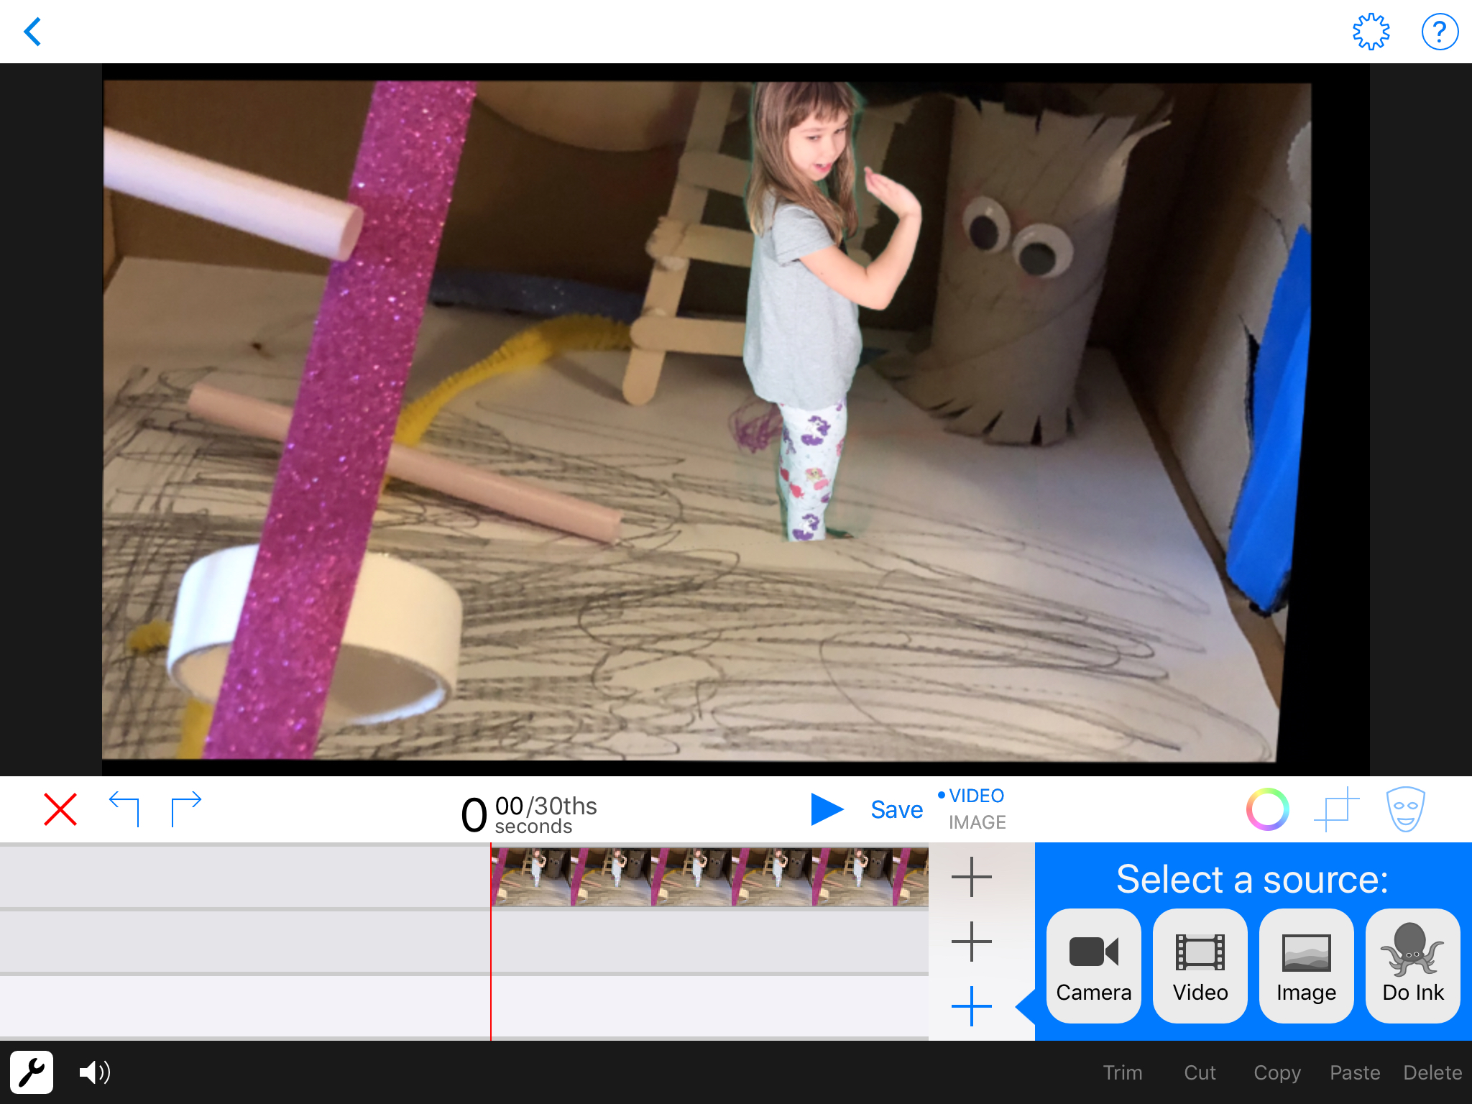1472x1104 pixels.
Task: Click the undo arrow
Action: pos(124,809)
